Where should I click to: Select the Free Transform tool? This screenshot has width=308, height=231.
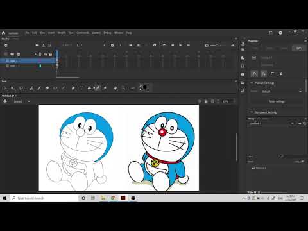[13, 88]
